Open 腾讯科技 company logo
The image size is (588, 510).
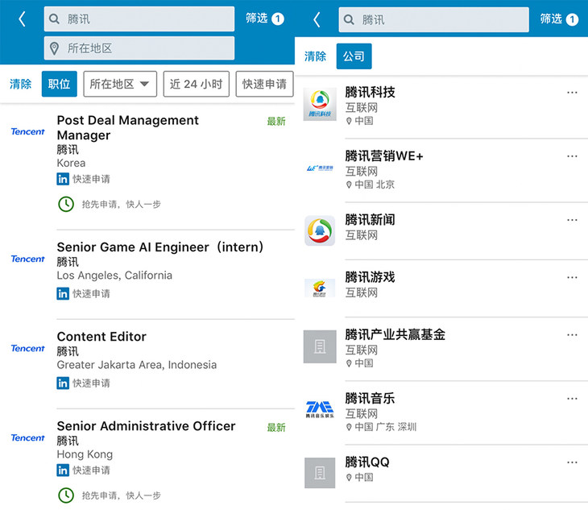(320, 104)
